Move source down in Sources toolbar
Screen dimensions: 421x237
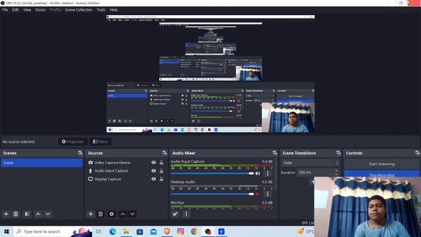pos(132,214)
